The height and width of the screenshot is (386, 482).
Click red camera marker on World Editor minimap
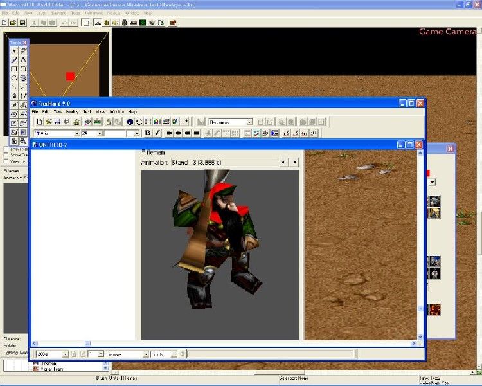(x=71, y=77)
